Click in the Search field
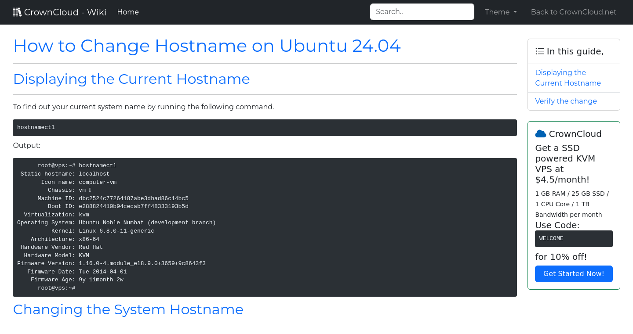The width and height of the screenshot is (633, 334). 422,12
